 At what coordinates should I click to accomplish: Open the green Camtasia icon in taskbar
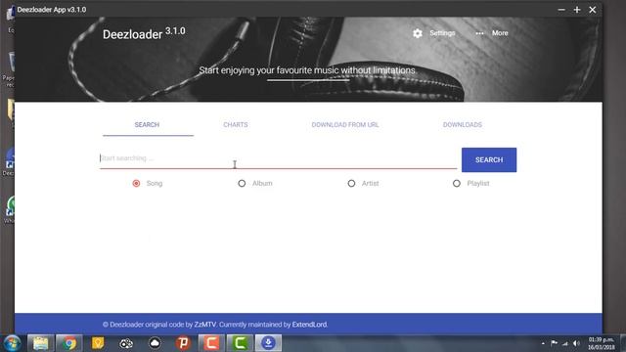click(240, 343)
